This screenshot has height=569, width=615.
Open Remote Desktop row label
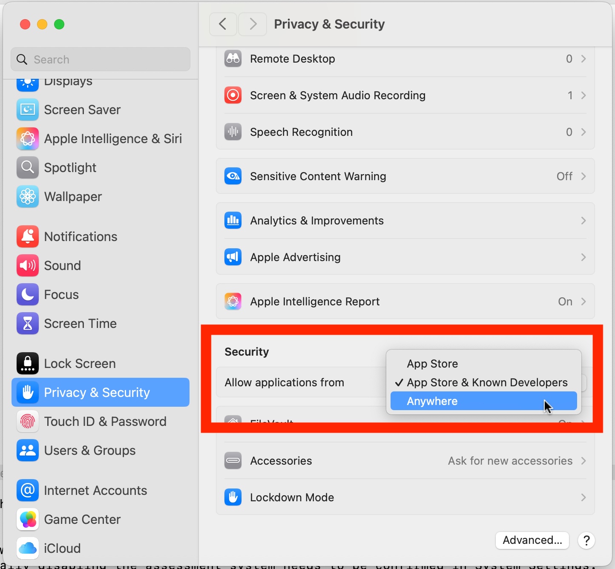point(293,59)
